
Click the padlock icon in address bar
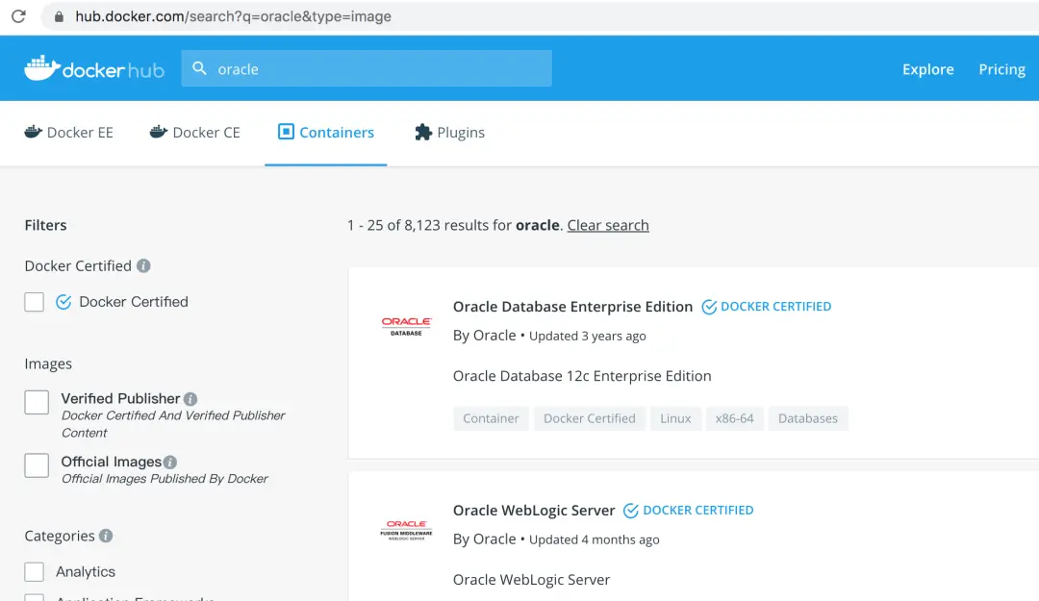click(59, 16)
